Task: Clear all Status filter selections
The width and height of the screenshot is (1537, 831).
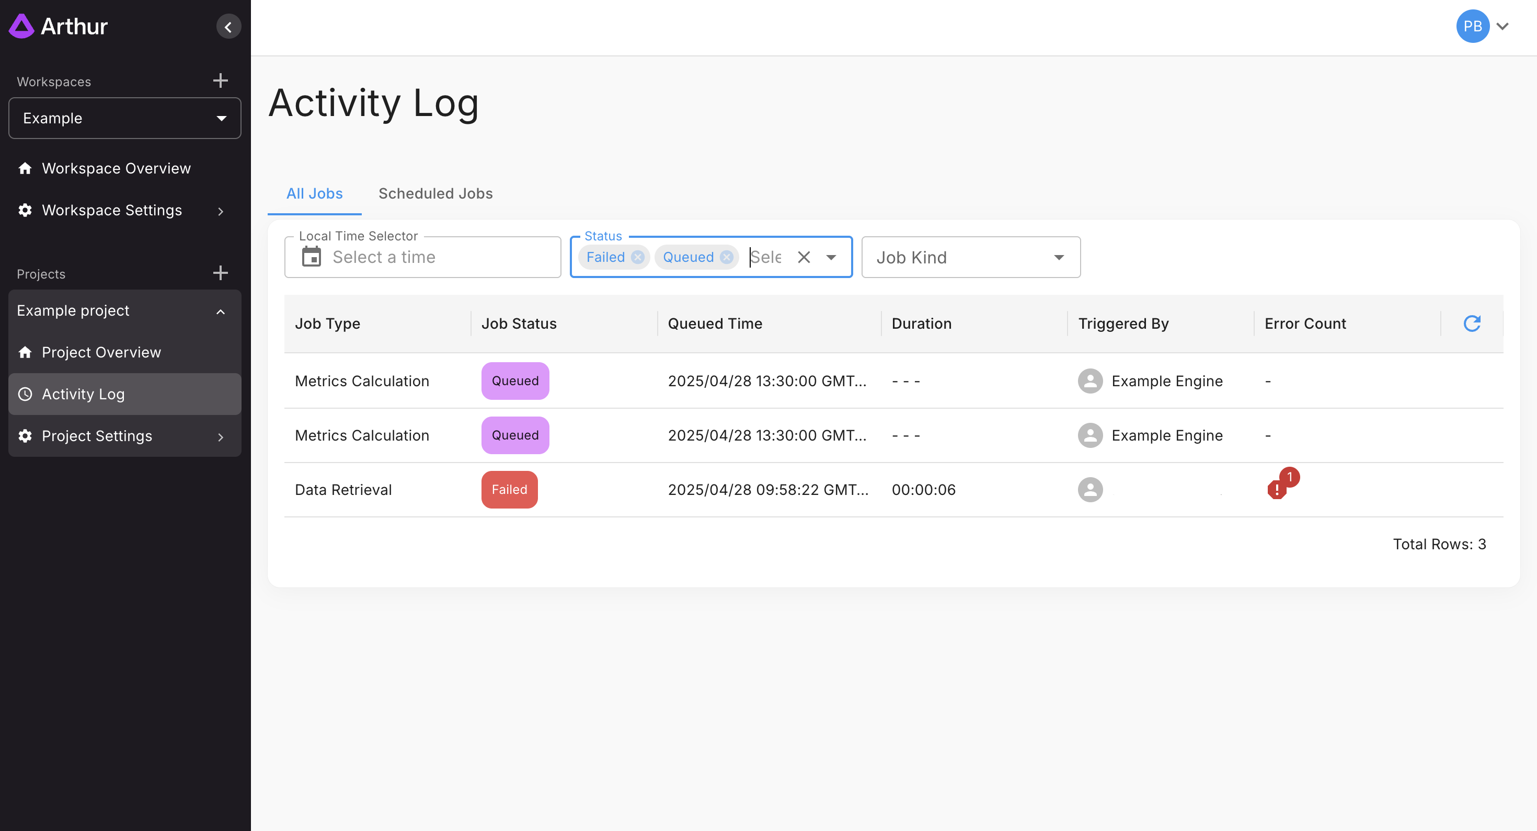Action: click(804, 257)
